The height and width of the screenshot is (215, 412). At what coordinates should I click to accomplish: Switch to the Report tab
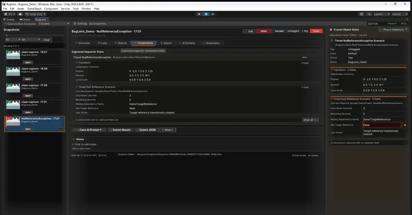click(x=166, y=43)
